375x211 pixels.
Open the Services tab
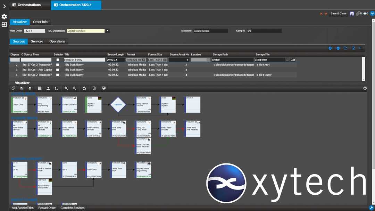tap(37, 41)
